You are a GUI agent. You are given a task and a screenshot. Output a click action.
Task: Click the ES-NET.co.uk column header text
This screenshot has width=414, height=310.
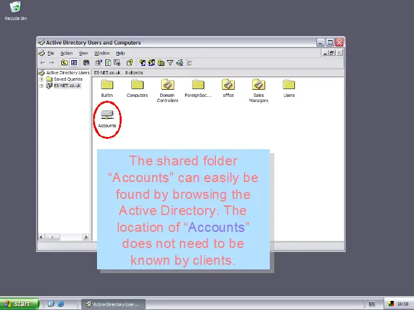point(107,72)
